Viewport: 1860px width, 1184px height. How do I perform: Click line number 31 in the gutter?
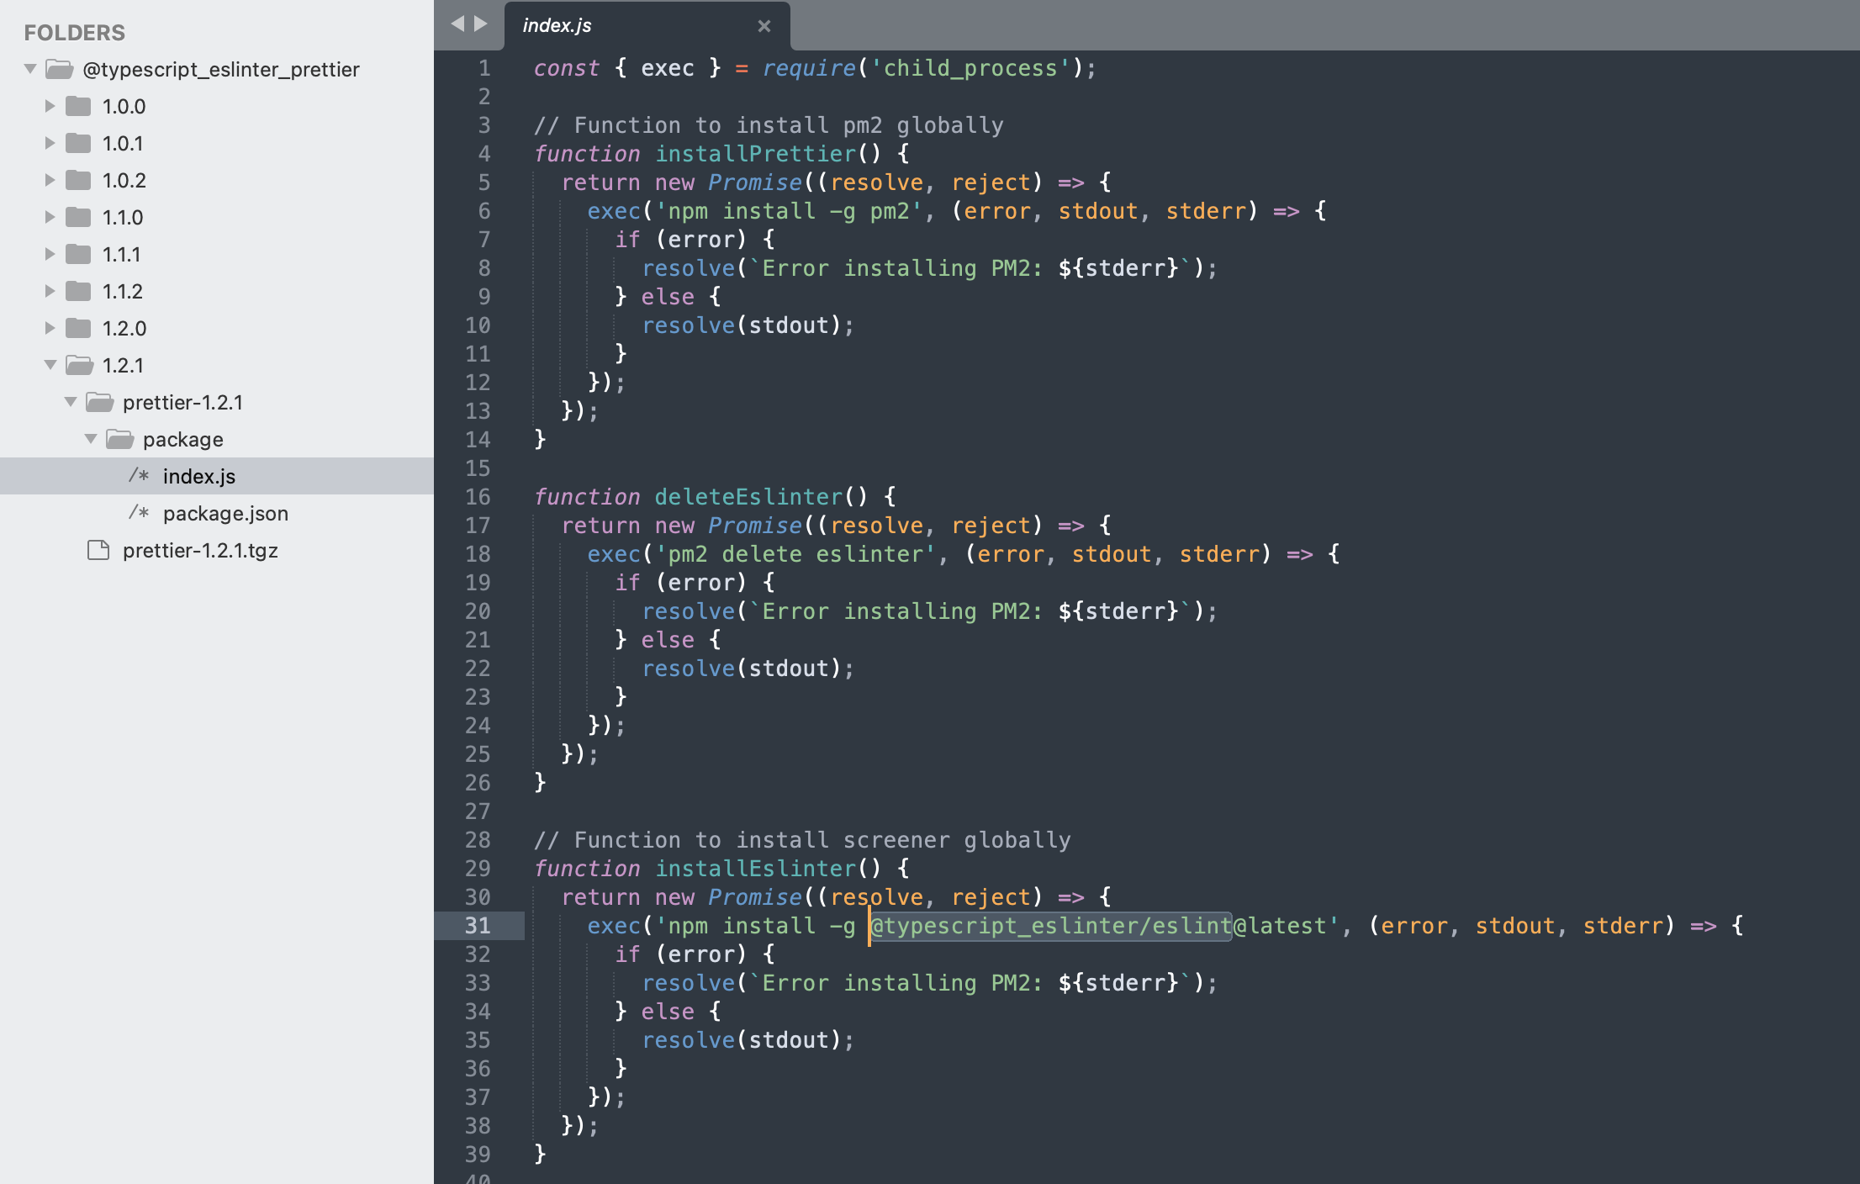tap(477, 925)
